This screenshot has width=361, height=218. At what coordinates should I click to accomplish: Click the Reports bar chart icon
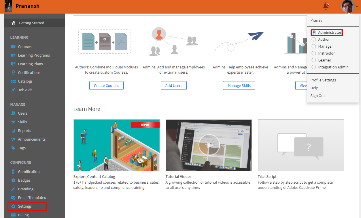tap(13, 131)
